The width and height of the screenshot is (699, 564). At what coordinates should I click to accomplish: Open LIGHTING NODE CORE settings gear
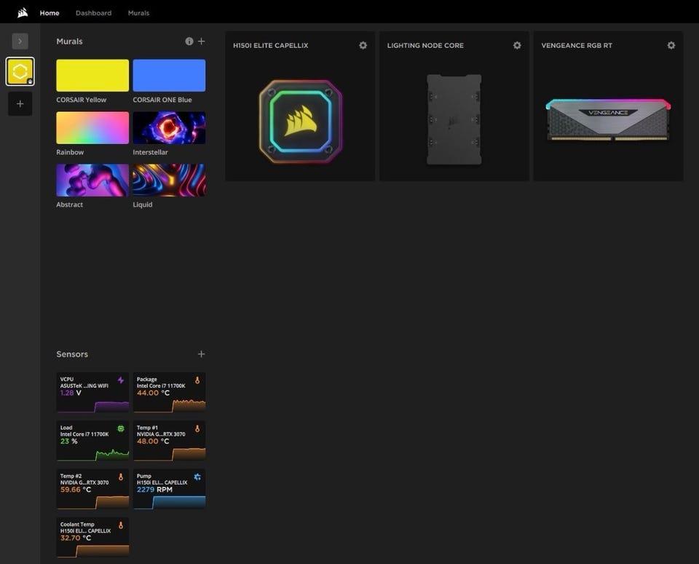pyautogui.click(x=517, y=45)
